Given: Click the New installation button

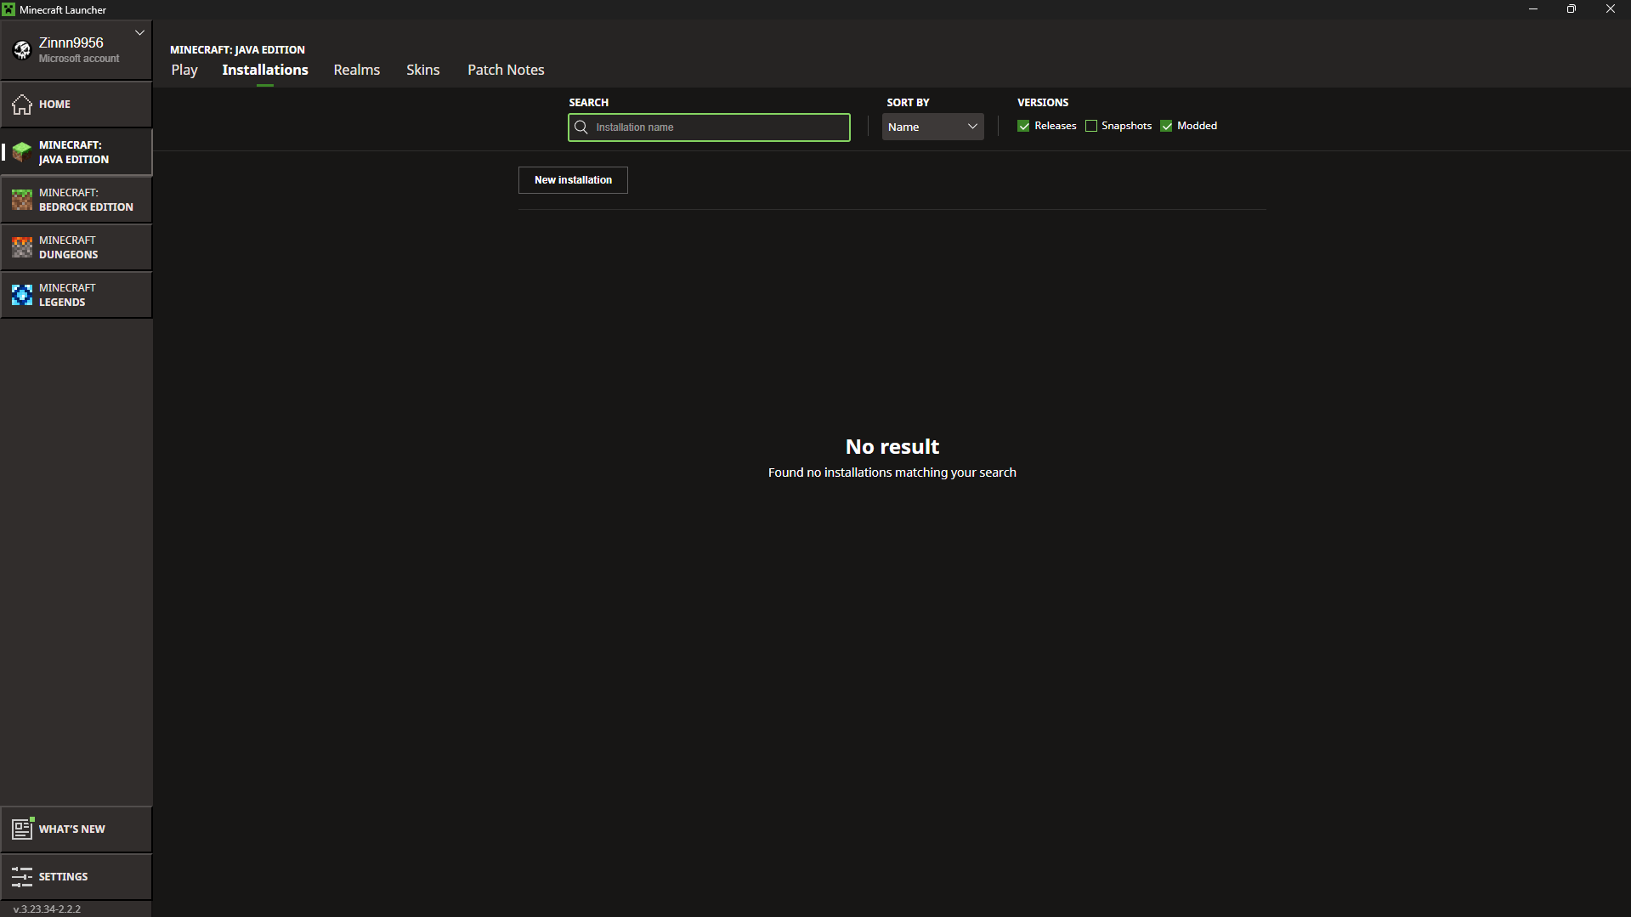Looking at the screenshot, I should (573, 180).
